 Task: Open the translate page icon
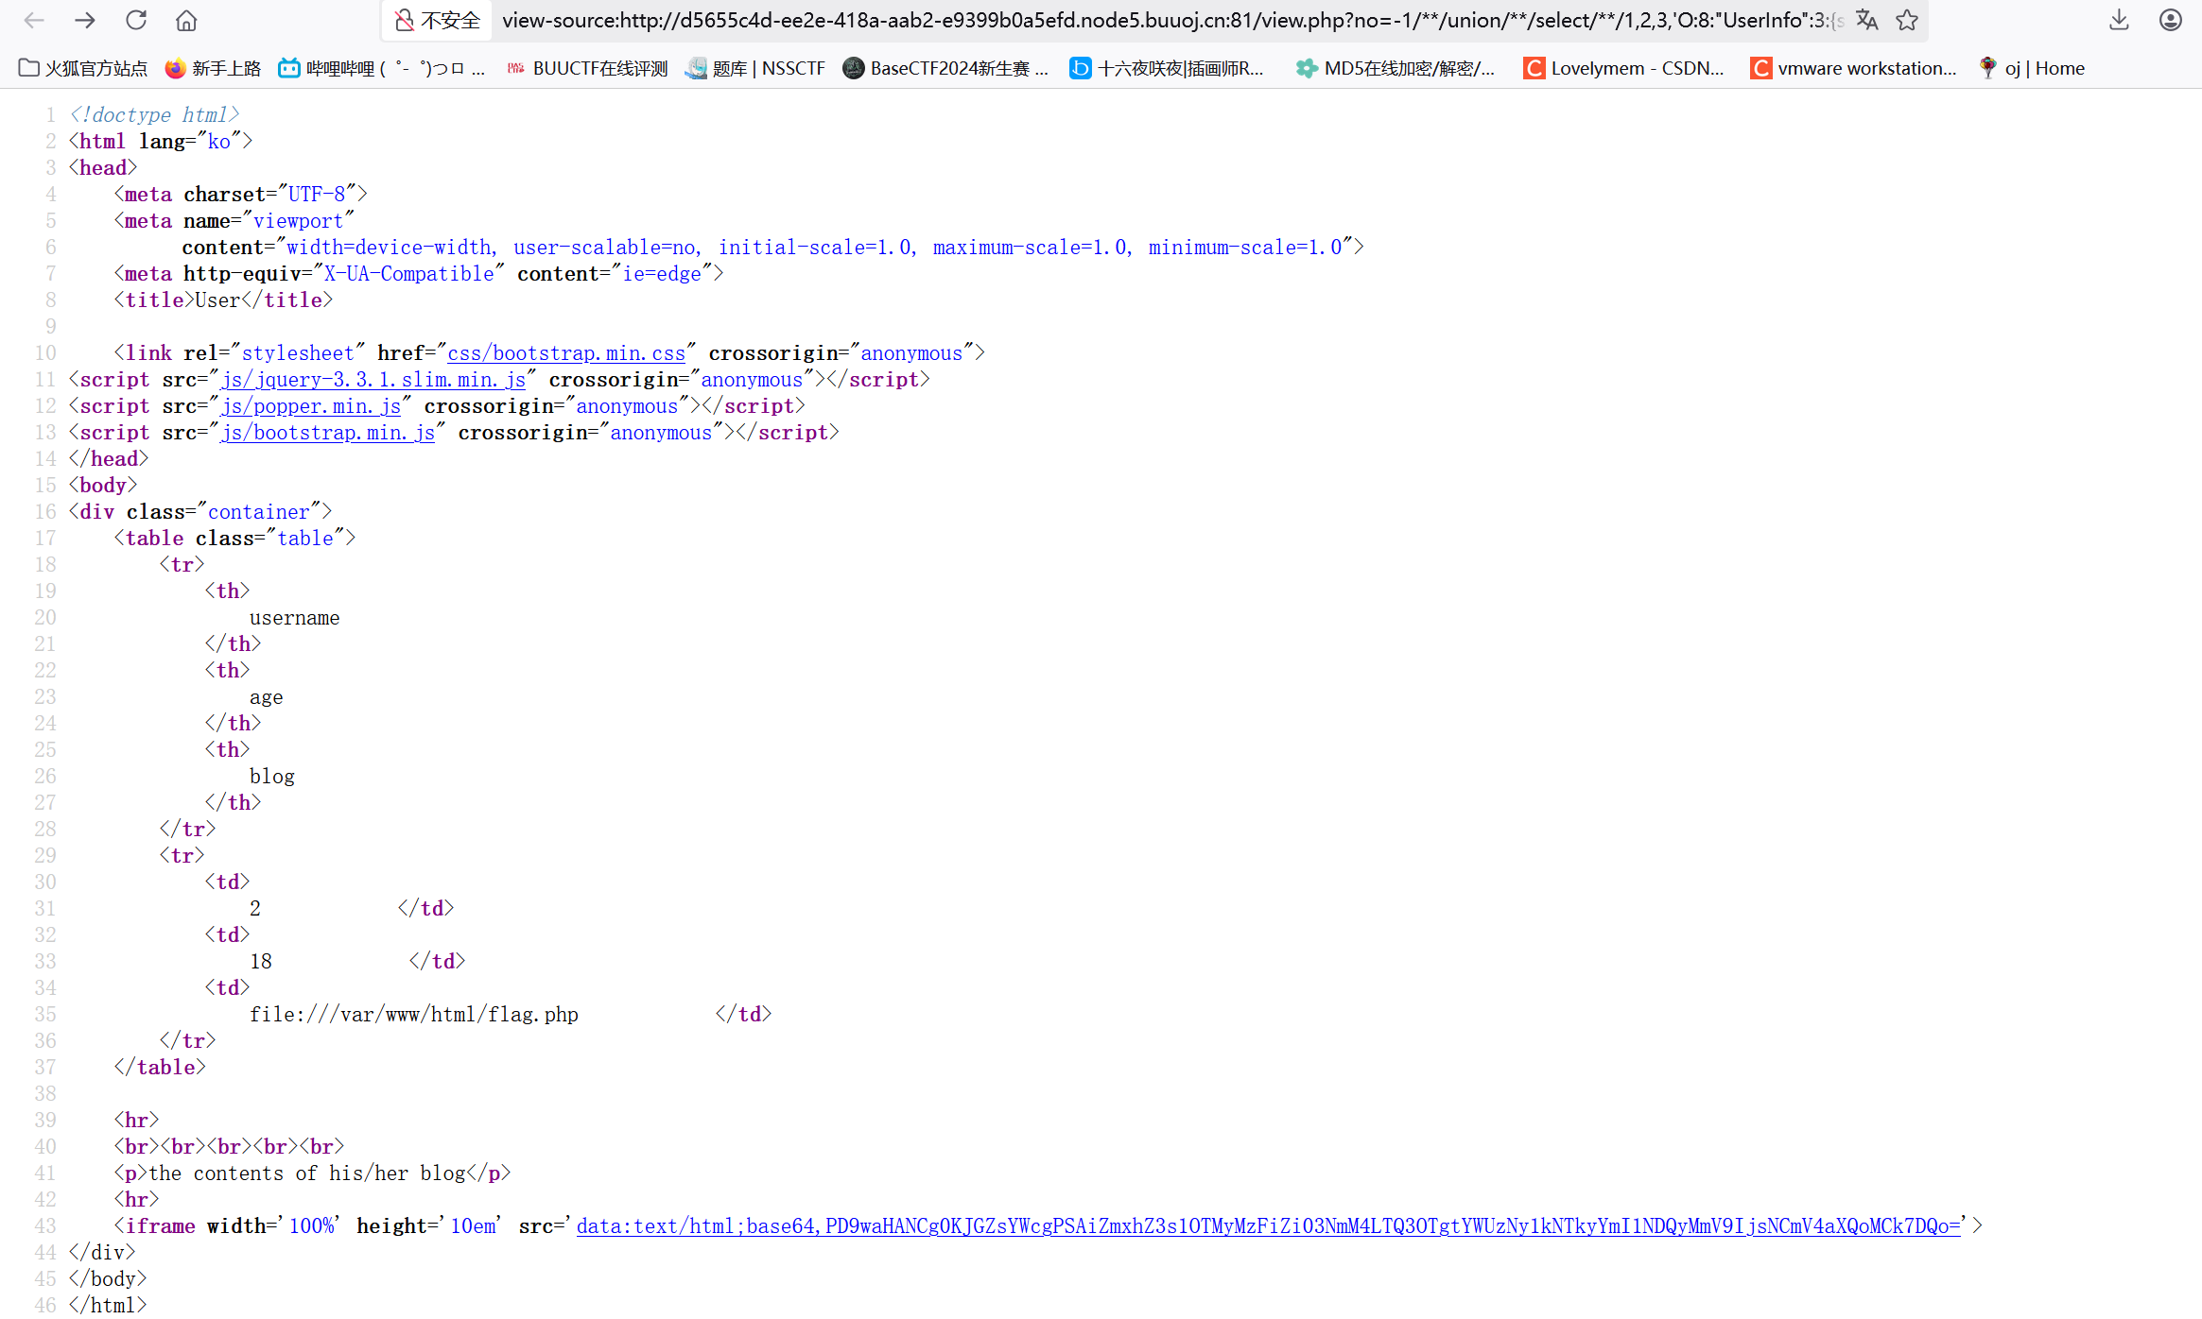1866,20
